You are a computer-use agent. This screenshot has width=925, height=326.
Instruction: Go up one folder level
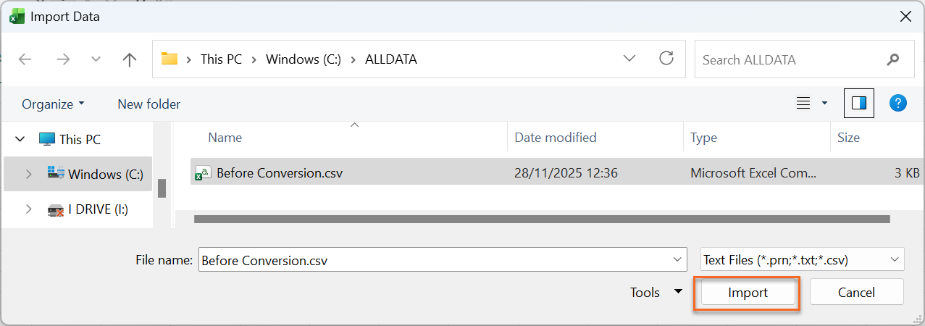coord(130,59)
